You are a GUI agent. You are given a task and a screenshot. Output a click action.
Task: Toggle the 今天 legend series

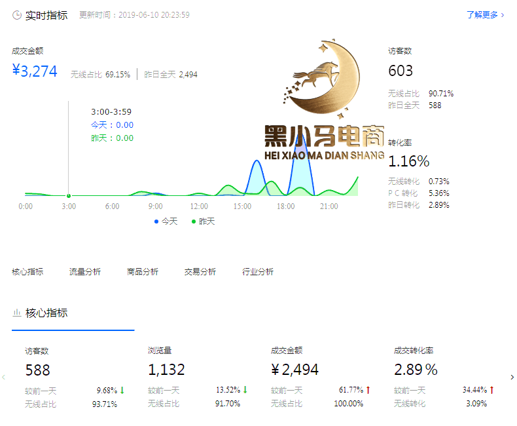pyautogui.click(x=166, y=222)
